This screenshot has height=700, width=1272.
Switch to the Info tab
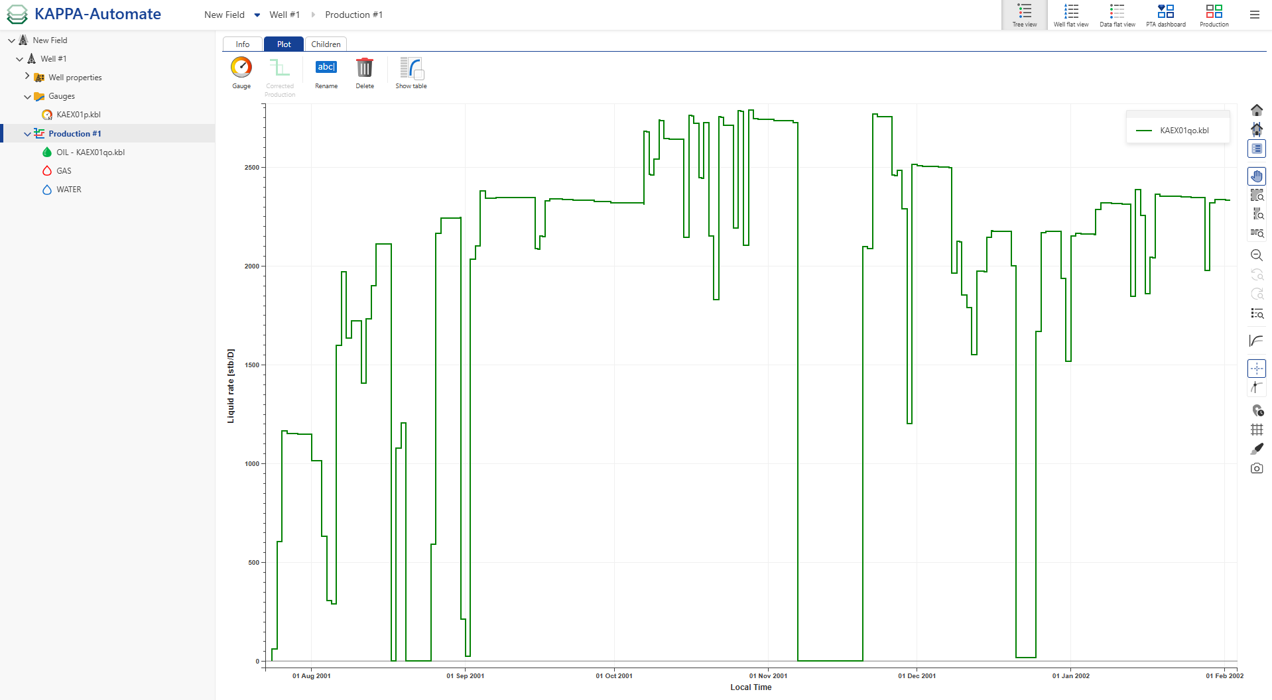click(x=243, y=44)
